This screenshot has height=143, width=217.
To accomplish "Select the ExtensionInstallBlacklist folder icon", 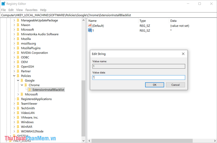I will pos(29,90).
